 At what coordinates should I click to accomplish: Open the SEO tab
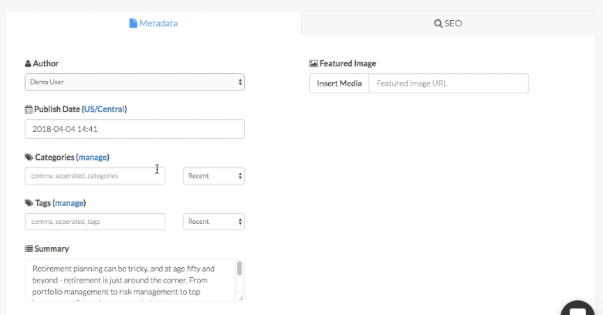448,23
